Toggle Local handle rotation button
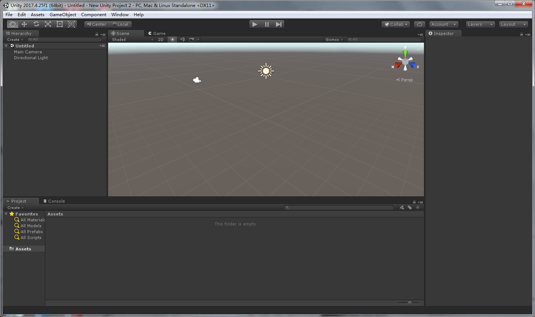Screen dimensions: 535x317 pos(120,24)
